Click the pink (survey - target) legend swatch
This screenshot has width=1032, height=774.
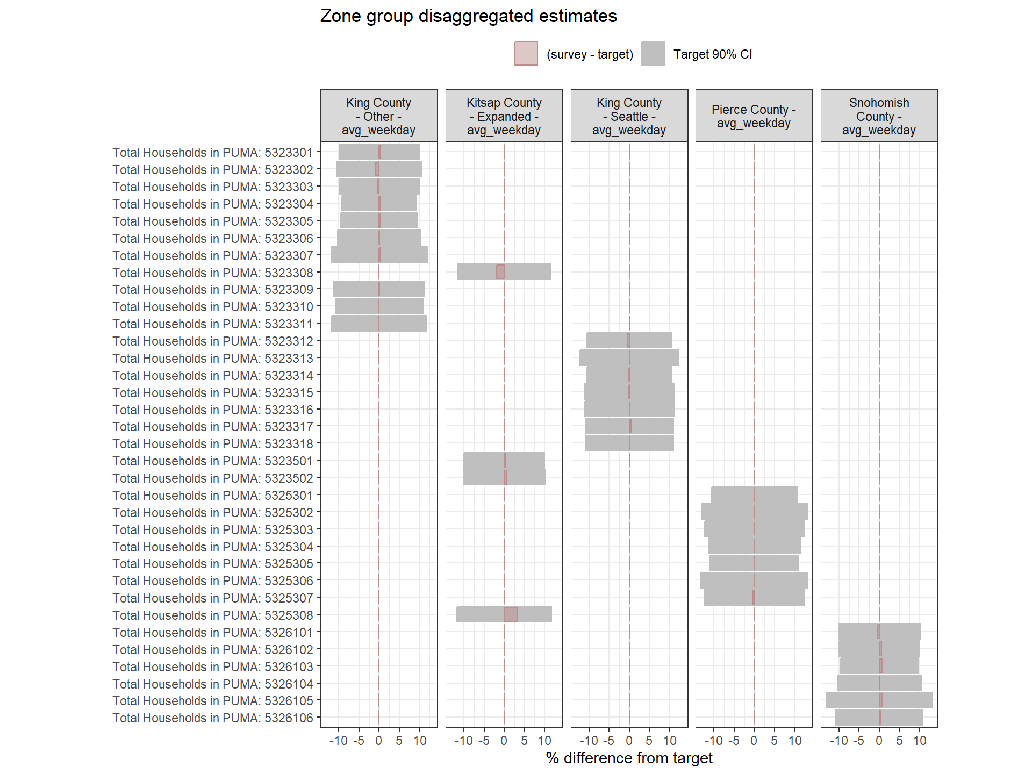(526, 54)
